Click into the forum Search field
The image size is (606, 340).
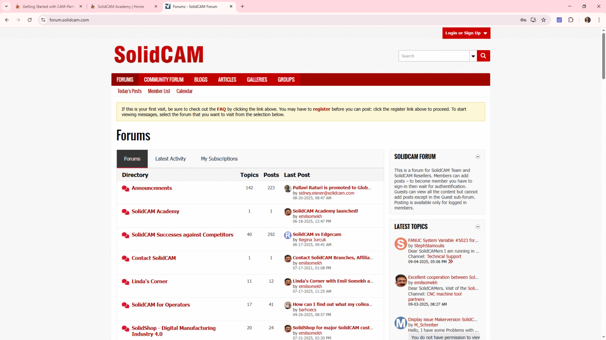(x=434, y=56)
